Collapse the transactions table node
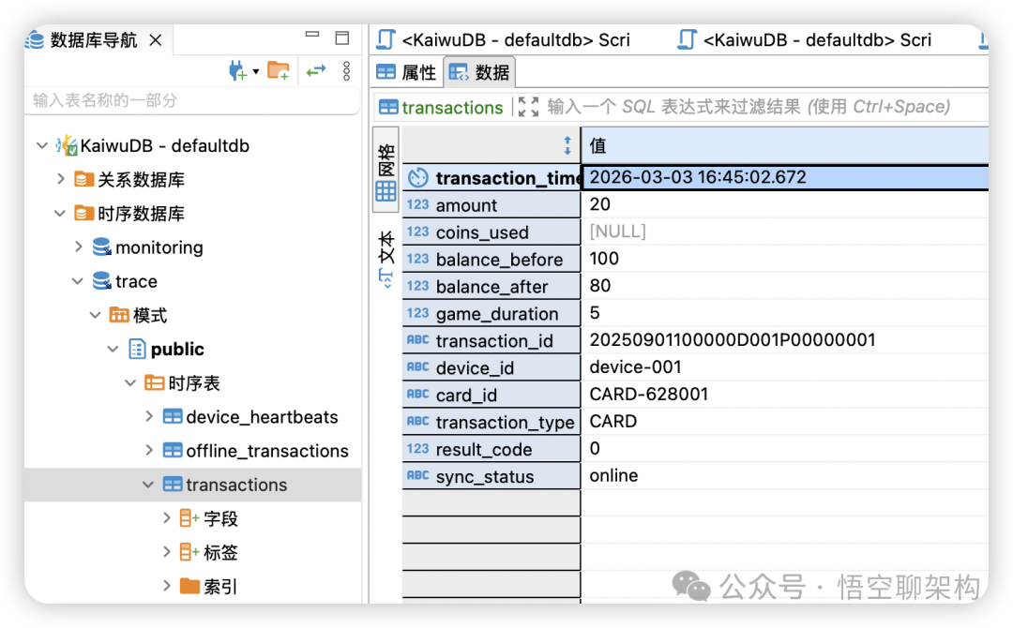This screenshot has width=1013, height=628. click(148, 484)
